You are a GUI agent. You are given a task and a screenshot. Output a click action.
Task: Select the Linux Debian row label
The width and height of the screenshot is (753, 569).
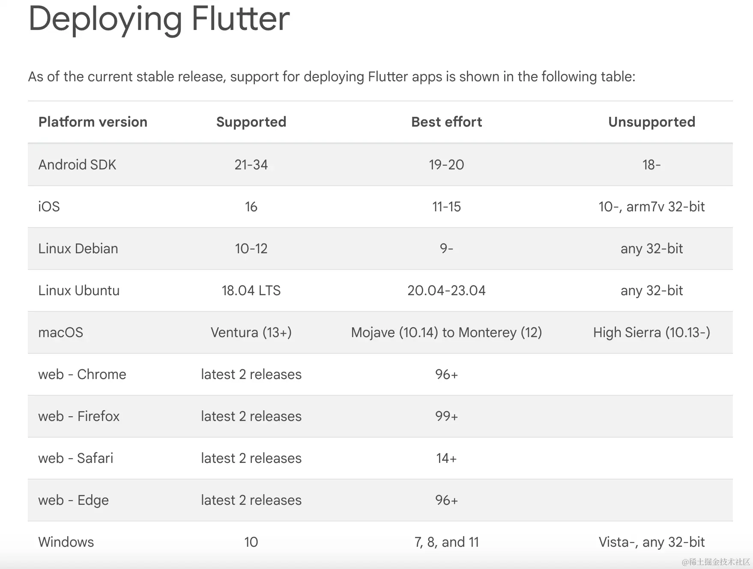(x=78, y=249)
